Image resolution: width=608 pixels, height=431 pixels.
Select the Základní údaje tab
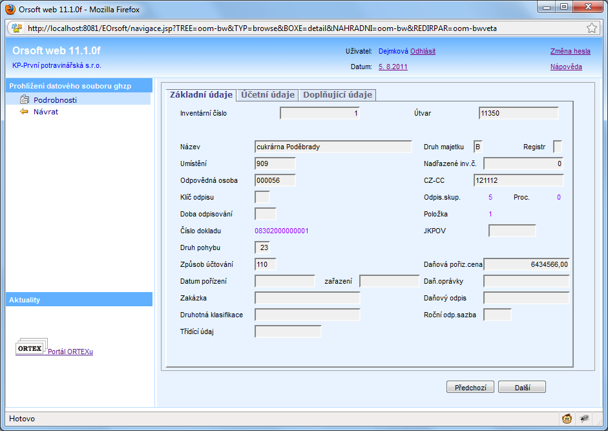coord(201,95)
